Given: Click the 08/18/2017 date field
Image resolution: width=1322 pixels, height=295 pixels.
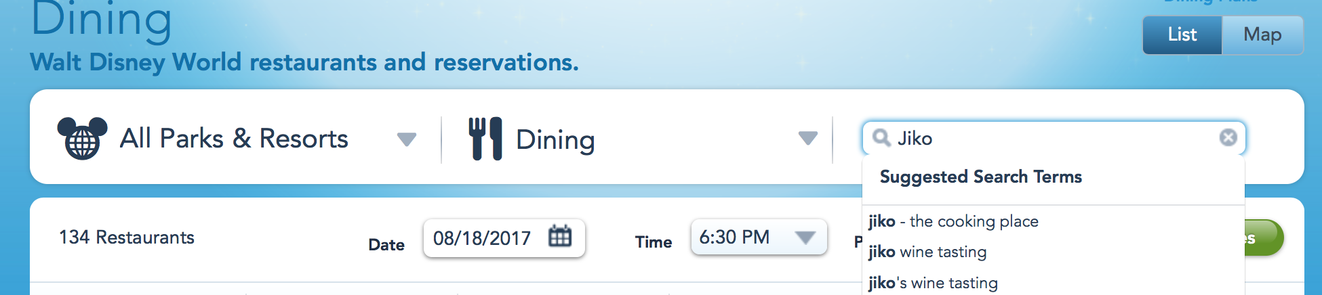Looking at the screenshot, I should pos(482,238).
